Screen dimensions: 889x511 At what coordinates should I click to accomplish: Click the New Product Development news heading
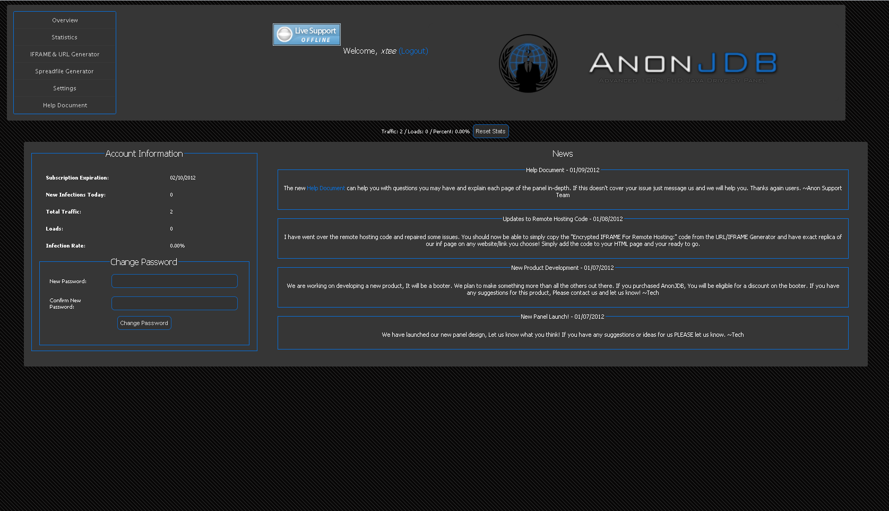563,268
